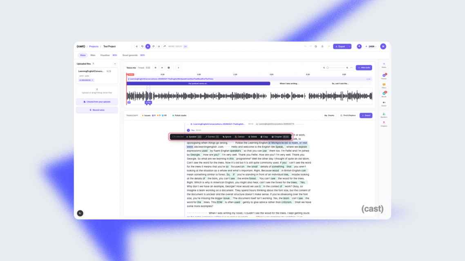465x261 pixels.
Task: Open the second right sidebar icon with badge
Action: pyautogui.click(x=384, y=76)
